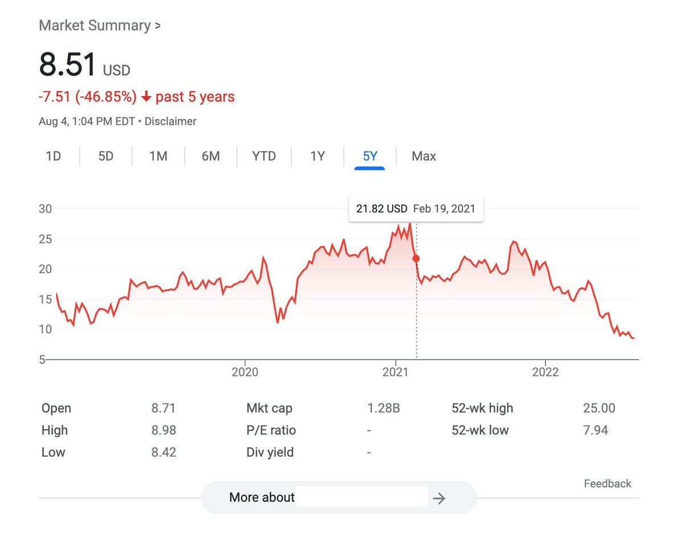The height and width of the screenshot is (550, 684).
Task: Choose the YTD range tab
Action: (264, 156)
